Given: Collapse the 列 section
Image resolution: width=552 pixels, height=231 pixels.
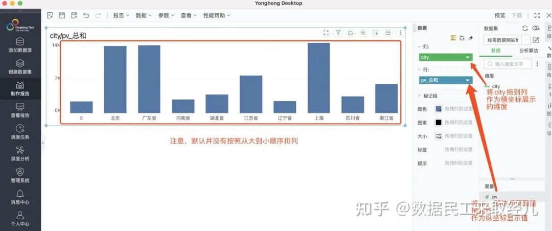Looking at the screenshot, I should pyautogui.click(x=419, y=47).
